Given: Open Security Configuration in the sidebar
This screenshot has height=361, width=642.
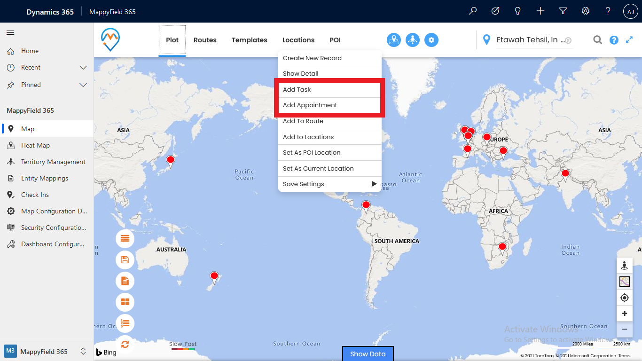Looking at the screenshot, I should click(x=47, y=228).
